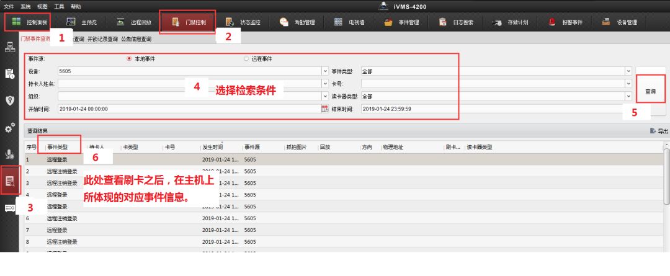Switch to the 公告信息查询 tab

tap(136, 39)
